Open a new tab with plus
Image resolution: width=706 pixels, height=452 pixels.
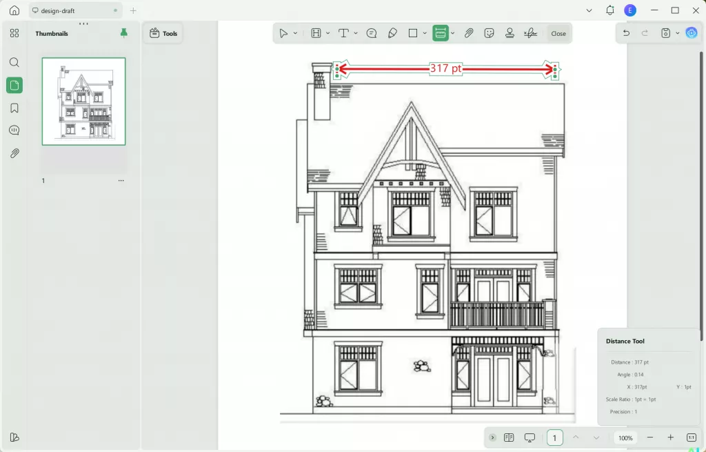tap(133, 10)
